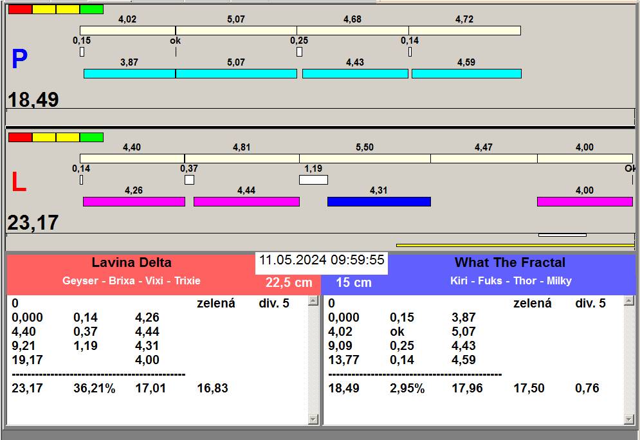Select the cyan 5,07 bar in P lane
The height and width of the screenshot is (440, 640).
[236, 74]
